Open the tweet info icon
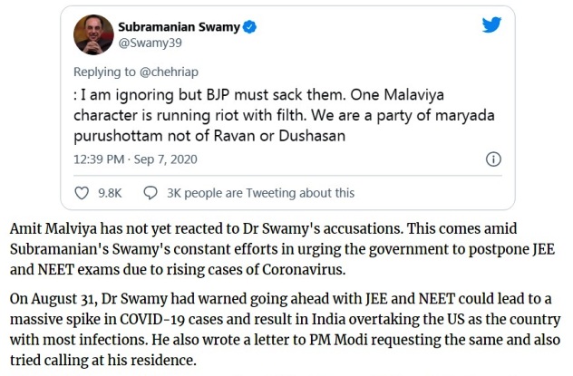 click(x=493, y=159)
